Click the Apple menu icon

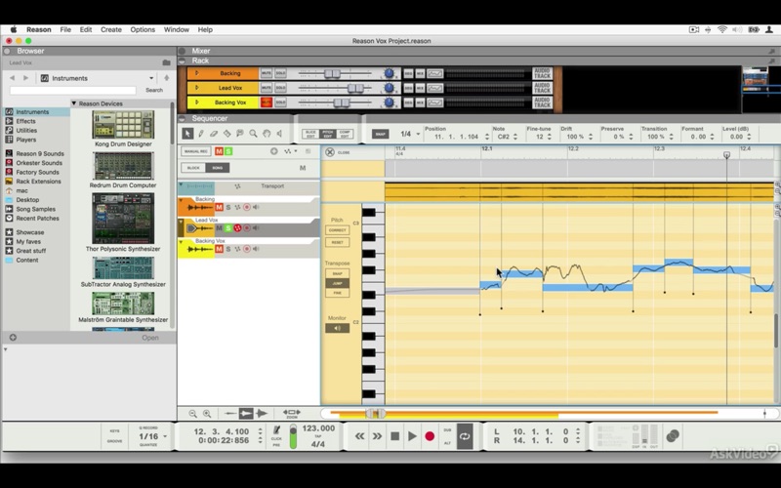pos(14,29)
